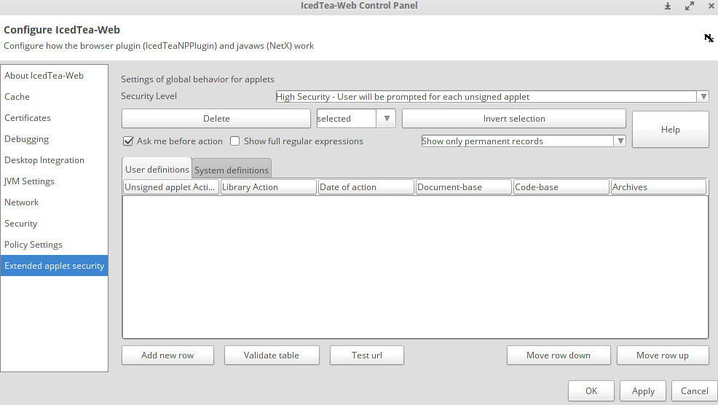Enable Show full regular expressions checkbox
This screenshot has height=405, width=718.
tap(235, 141)
